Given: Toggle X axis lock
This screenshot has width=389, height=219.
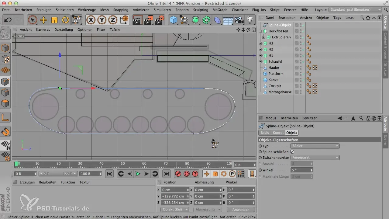Looking at the screenshot, I should 91,20.
